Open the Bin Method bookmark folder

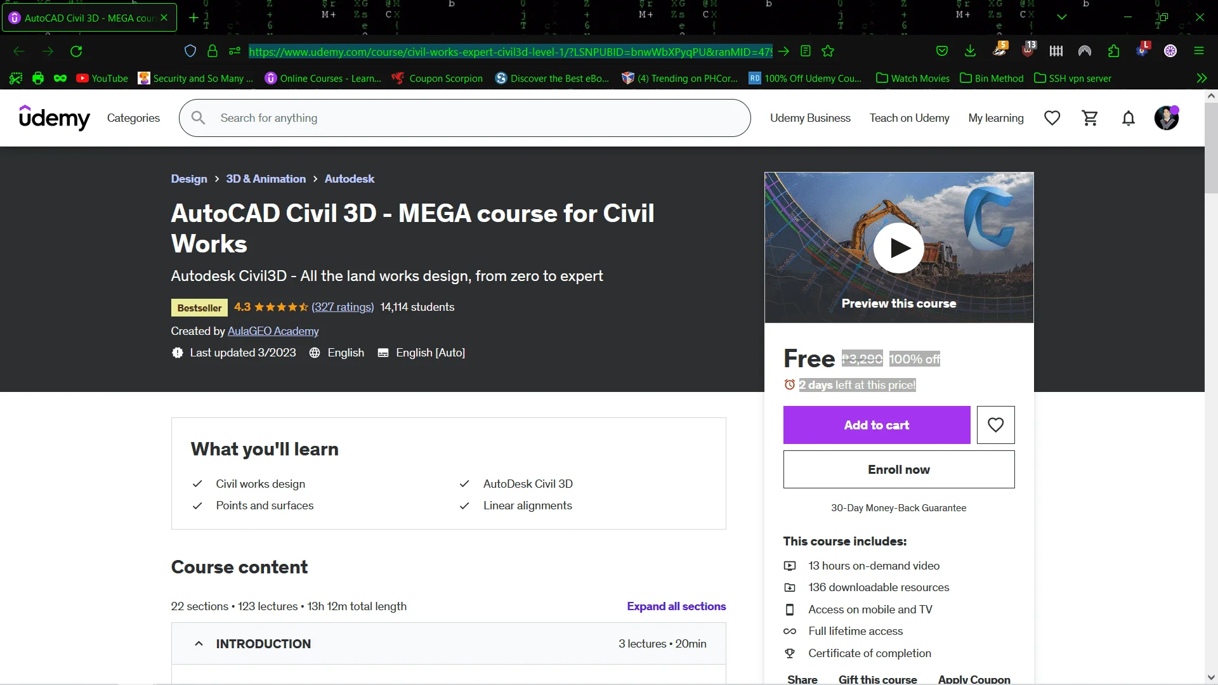(992, 79)
